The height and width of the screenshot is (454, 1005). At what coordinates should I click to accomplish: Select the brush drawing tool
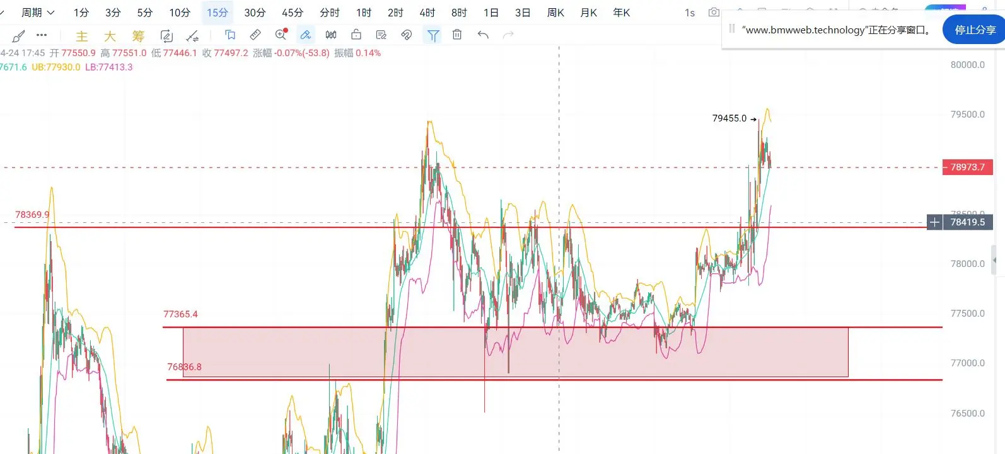pos(19,35)
